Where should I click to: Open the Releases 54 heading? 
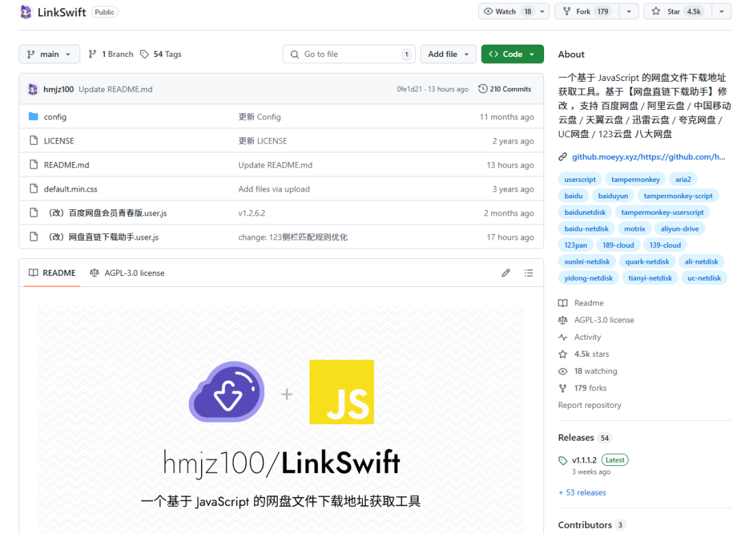point(584,438)
